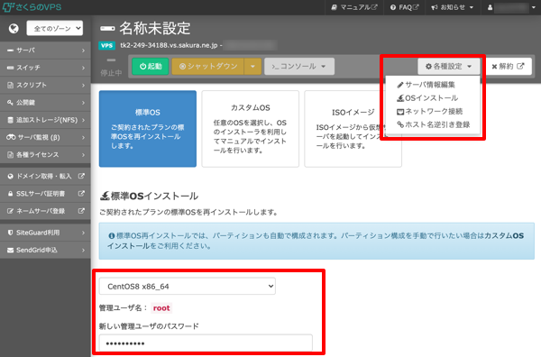Open the マニュアル link in top bar
The width and height of the screenshot is (541, 357).
click(354, 7)
